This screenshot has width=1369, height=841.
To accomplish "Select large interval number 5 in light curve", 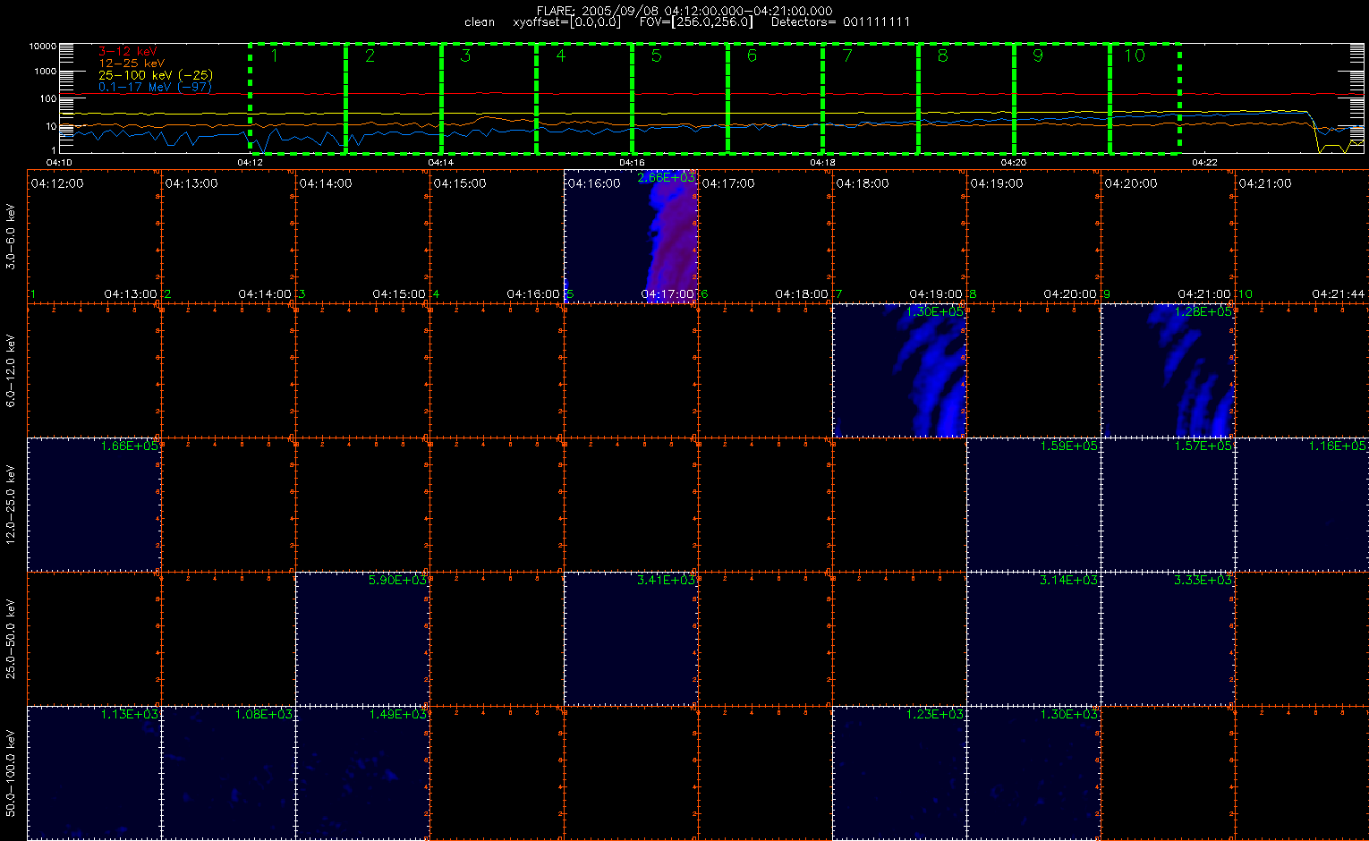I will [x=656, y=55].
